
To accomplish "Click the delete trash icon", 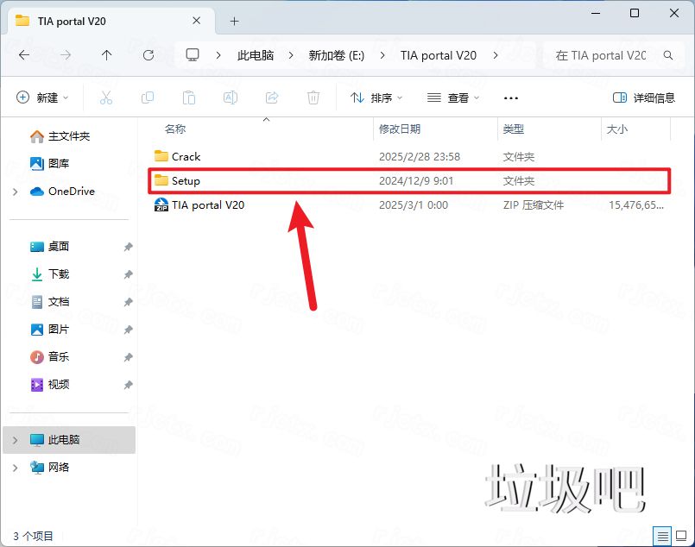I will pos(313,97).
